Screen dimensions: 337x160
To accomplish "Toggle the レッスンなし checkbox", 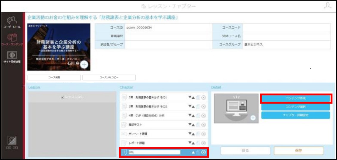I will tap(62, 97).
